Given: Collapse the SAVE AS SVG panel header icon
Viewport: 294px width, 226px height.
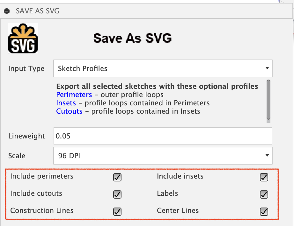Looking at the screenshot, I should coord(7,11).
